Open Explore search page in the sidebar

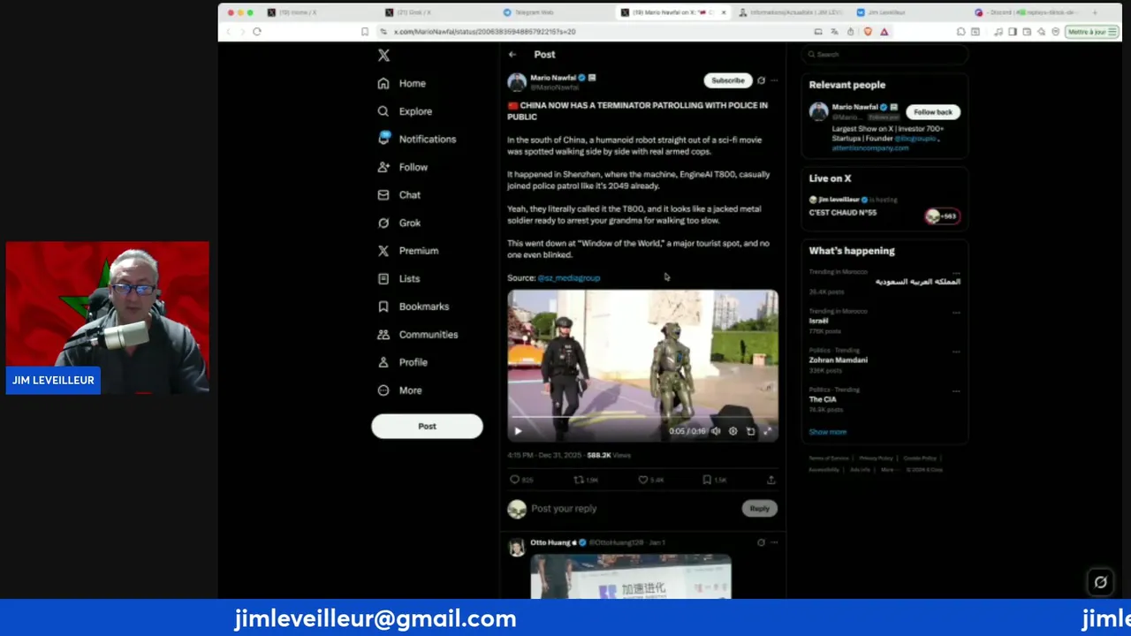coord(405,111)
